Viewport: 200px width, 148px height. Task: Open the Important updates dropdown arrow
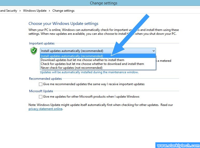click(x=154, y=51)
